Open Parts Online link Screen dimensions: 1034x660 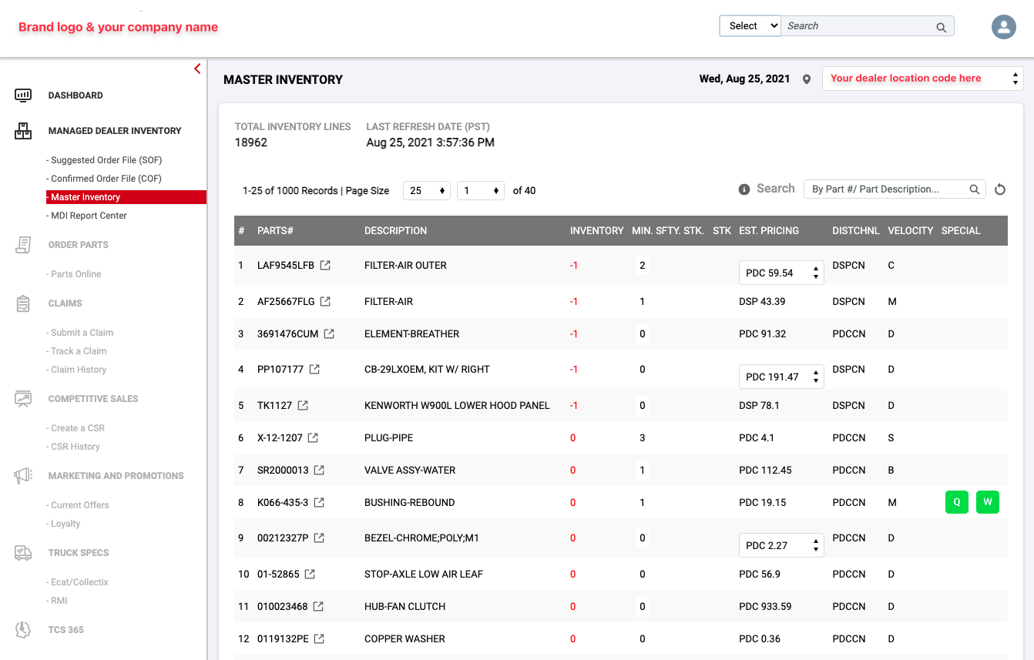pos(74,274)
